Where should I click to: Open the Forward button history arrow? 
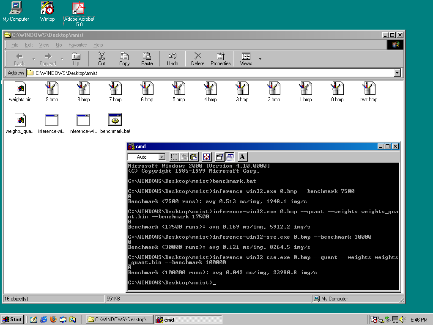click(62, 59)
